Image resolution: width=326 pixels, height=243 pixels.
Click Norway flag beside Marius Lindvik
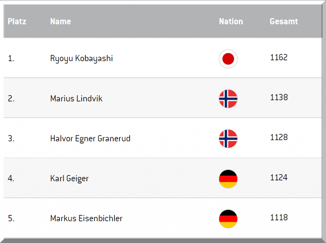coord(228,99)
